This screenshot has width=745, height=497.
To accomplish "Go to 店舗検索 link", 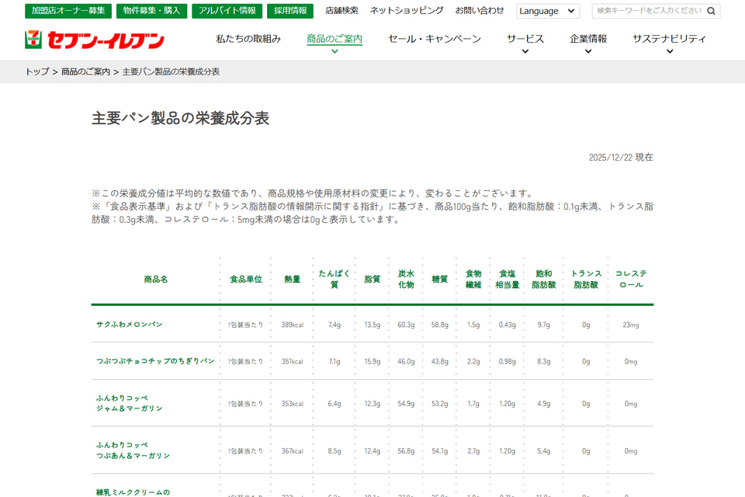I will pos(341,10).
